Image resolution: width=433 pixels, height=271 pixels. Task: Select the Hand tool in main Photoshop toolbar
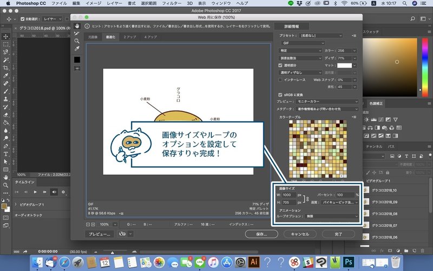coord(5,177)
